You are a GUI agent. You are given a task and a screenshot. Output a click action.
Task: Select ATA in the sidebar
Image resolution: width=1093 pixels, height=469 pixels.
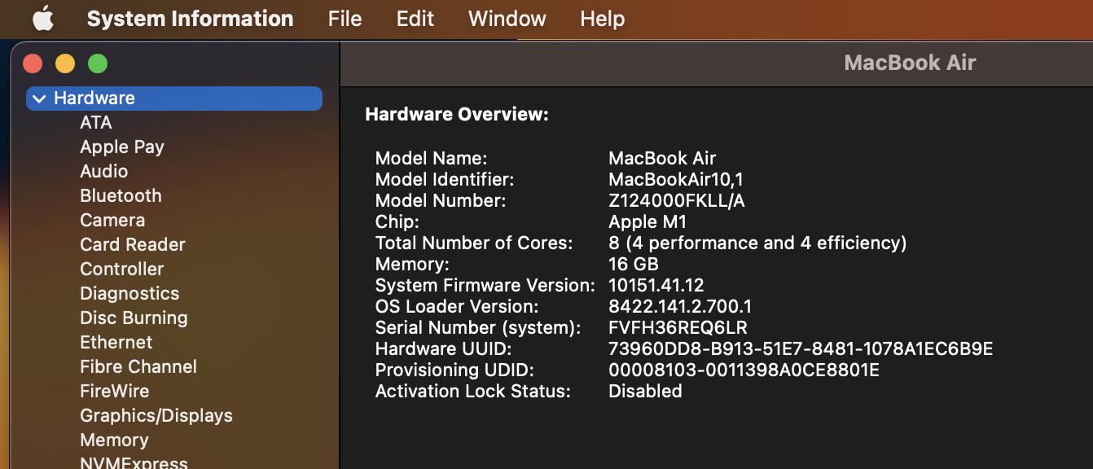click(96, 122)
